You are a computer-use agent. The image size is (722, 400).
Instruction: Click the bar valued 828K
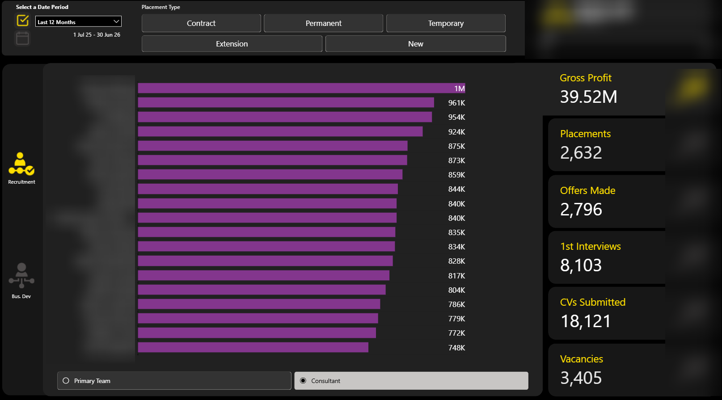265,261
